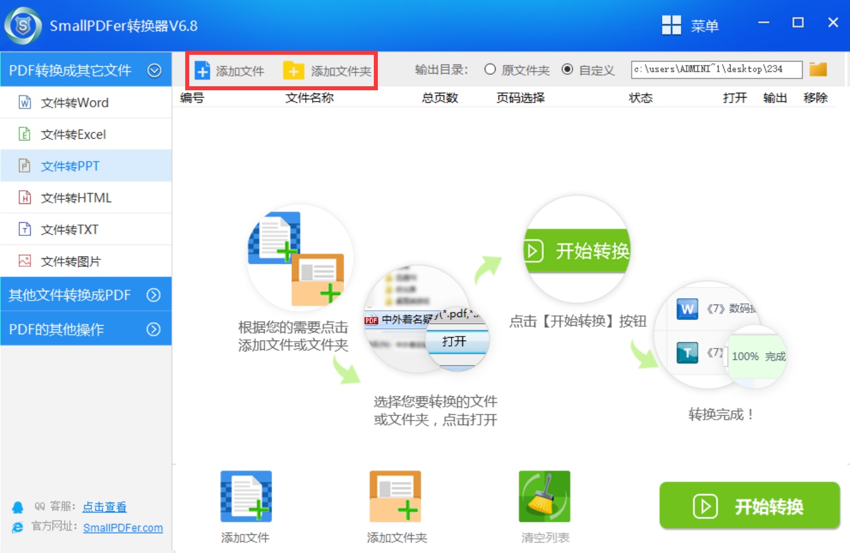
Task: Click the add-file illustration in the tutorial
Action: pos(300,258)
